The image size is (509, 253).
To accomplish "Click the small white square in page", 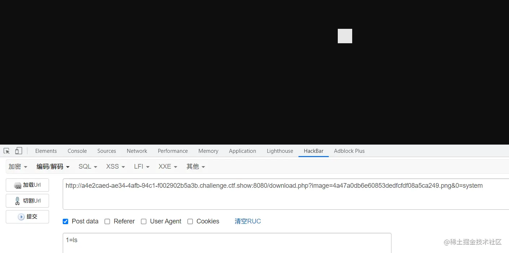I will tap(345, 36).
